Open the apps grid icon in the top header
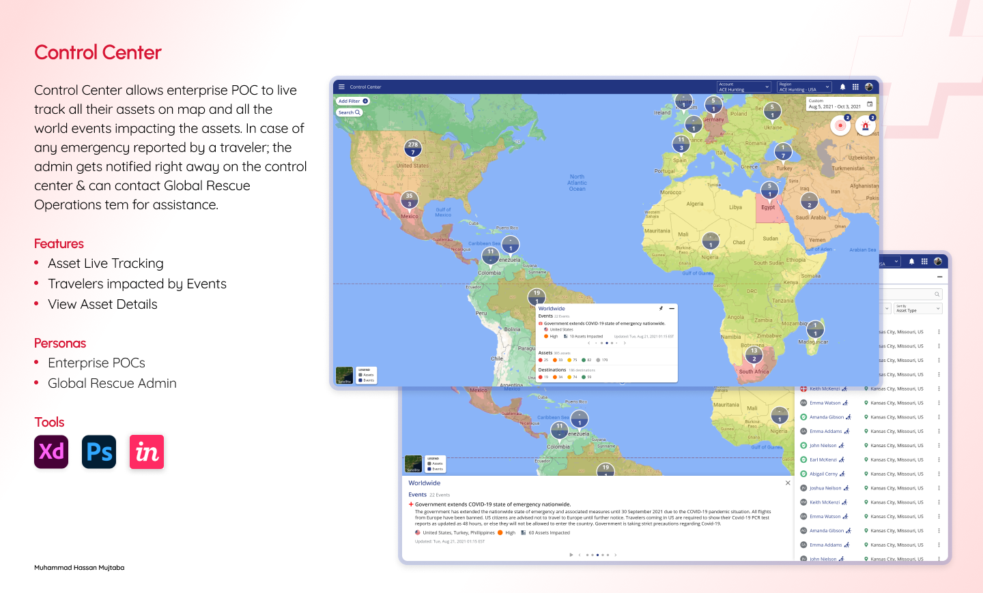The height and width of the screenshot is (593, 983). click(855, 87)
